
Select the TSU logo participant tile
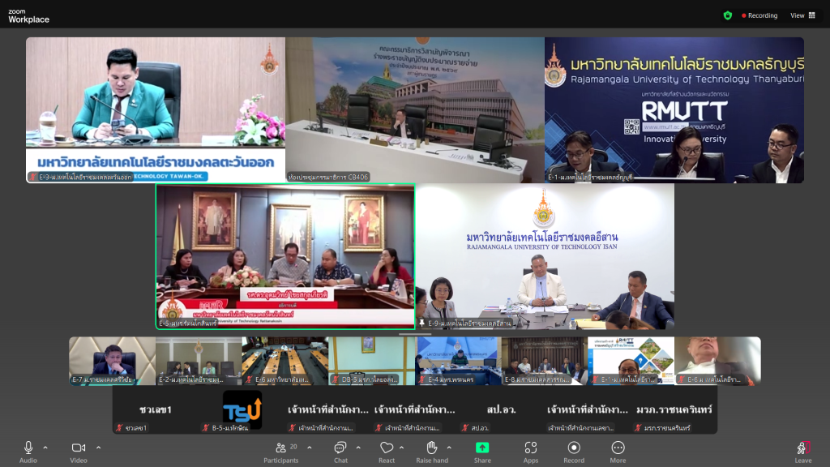click(x=242, y=410)
